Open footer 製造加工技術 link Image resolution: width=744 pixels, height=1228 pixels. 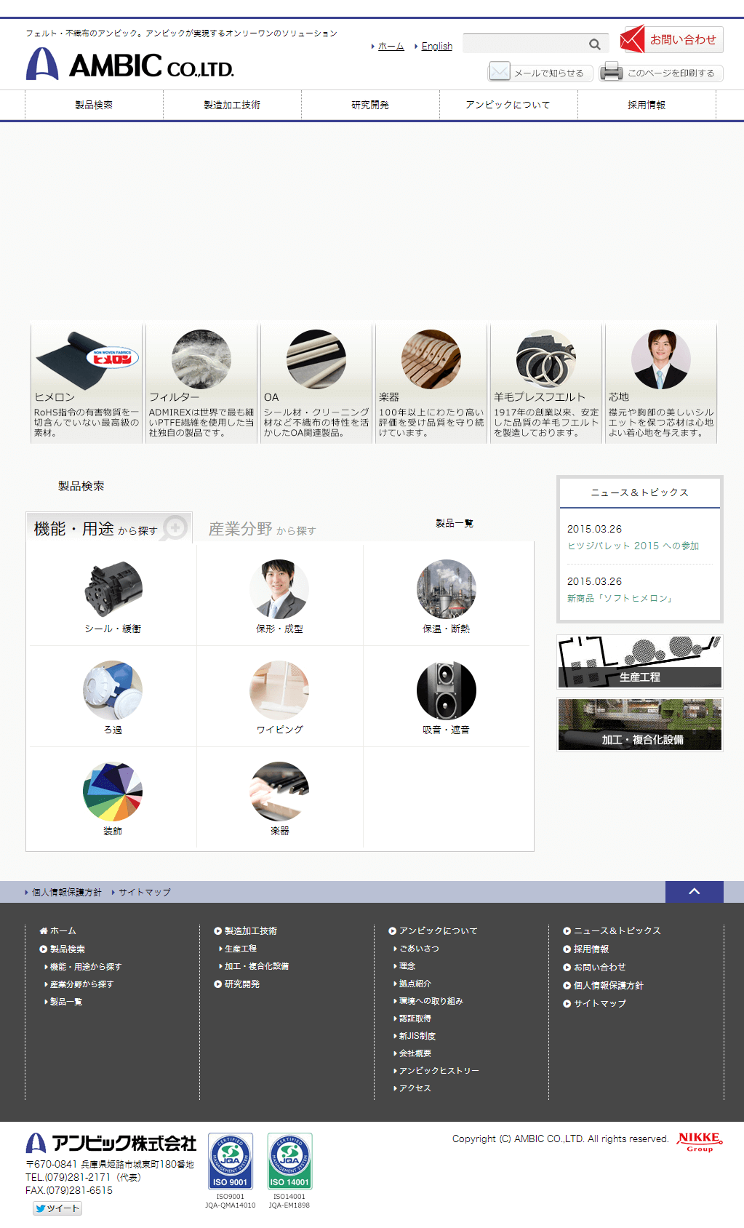246,930
